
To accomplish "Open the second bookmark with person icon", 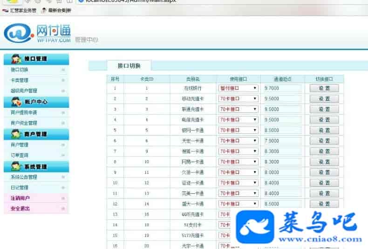I will [56, 11].
